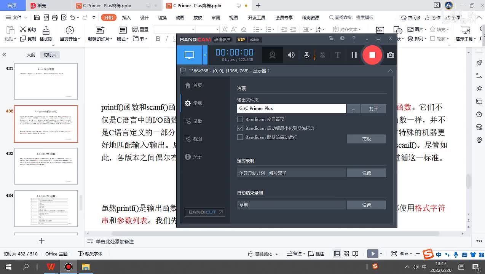Open Bandicam recording mode dropdown arrow
The height and width of the screenshot is (274, 485).
coord(205,55)
